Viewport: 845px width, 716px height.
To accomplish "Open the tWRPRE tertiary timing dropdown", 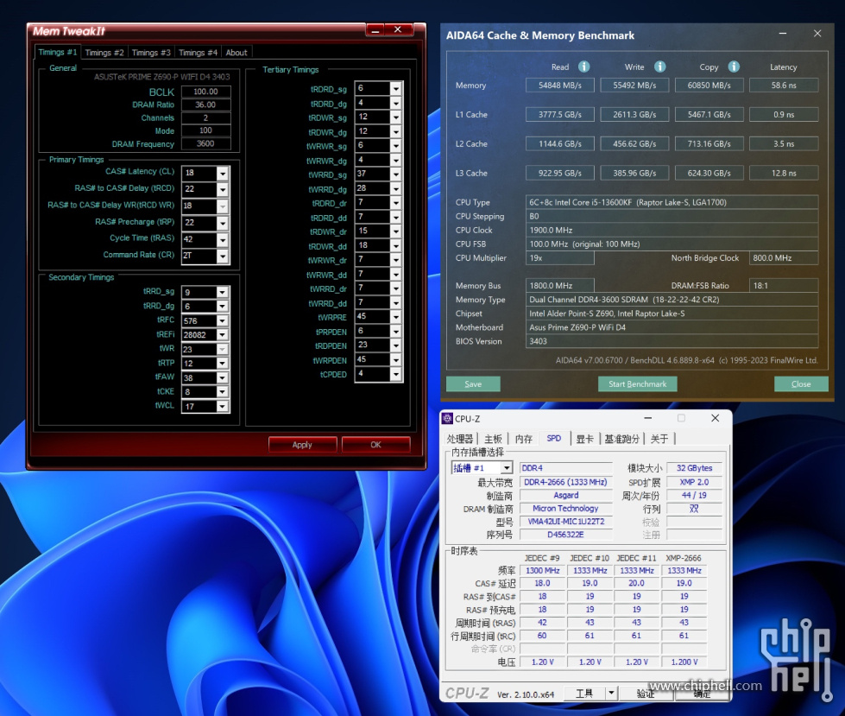I will (395, 317).
